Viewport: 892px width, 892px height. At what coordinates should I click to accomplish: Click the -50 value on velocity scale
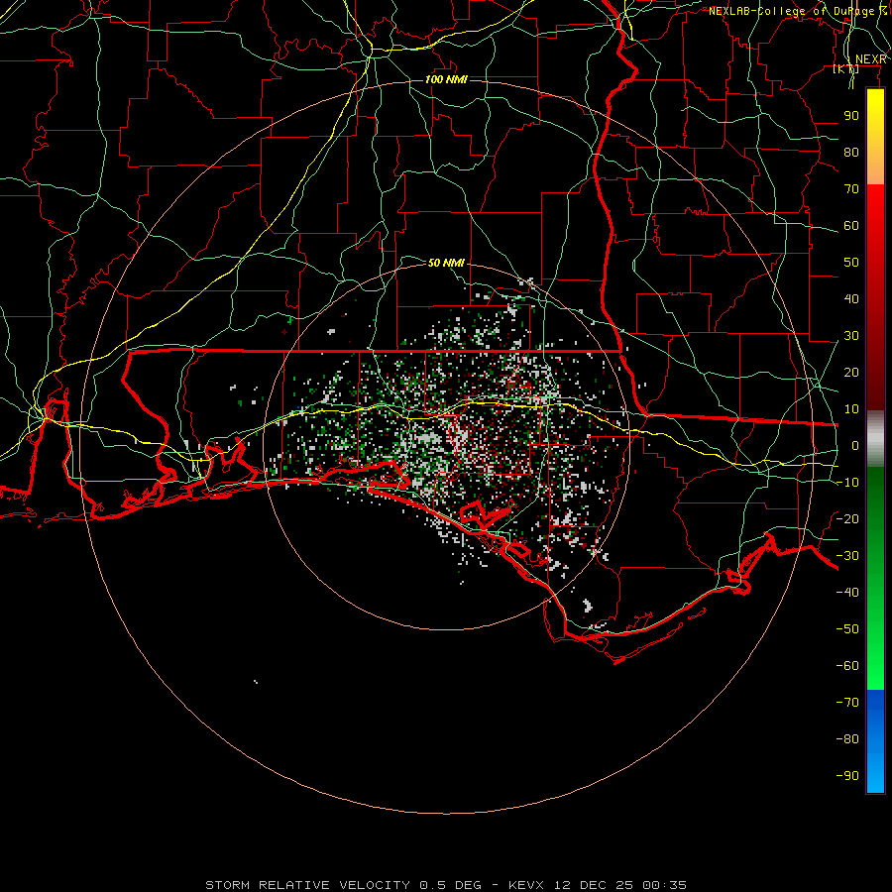847,629
